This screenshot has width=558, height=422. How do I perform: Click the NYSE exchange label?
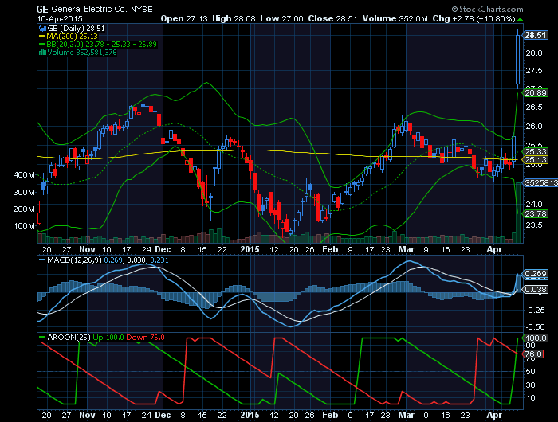pyautogui.click(x=142, y=10)
